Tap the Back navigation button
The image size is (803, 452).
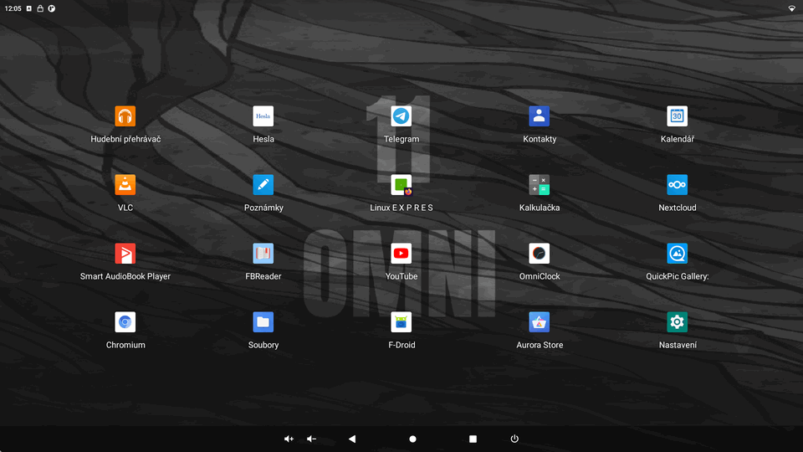tap(352, 439)
